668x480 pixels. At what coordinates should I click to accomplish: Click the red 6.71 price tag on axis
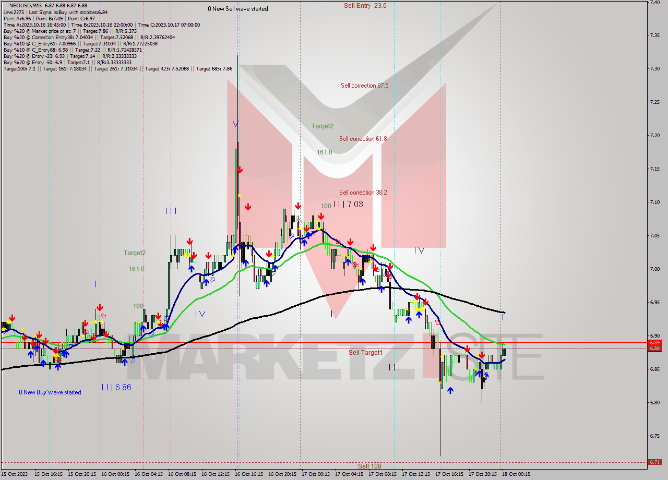[654, 462]
